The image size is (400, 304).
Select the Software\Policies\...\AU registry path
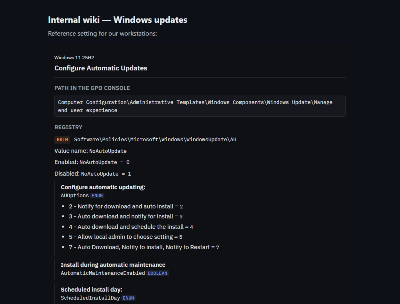[155, 140]
